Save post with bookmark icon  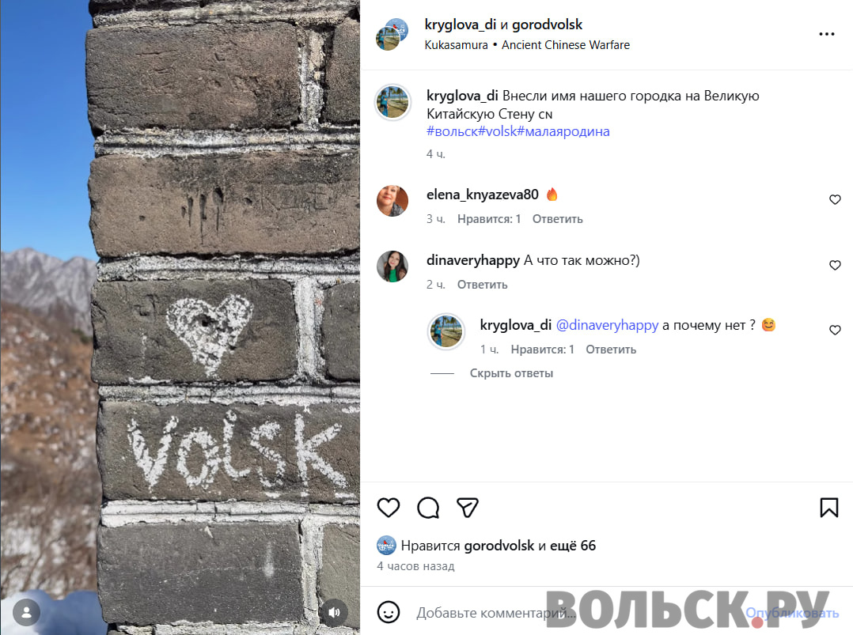coord(829,508)
